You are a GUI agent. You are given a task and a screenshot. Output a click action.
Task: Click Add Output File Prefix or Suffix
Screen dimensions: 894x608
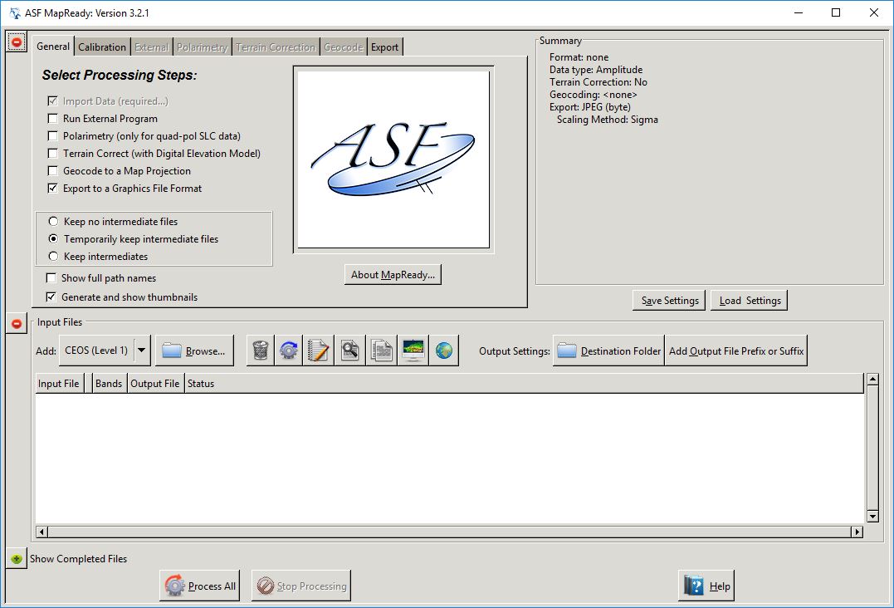pos(736,351)
